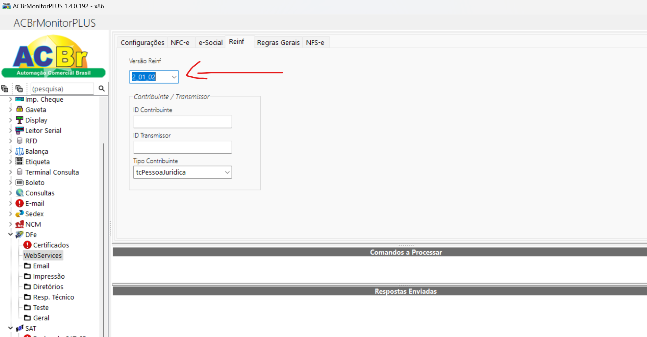Switch to the e-Social tab
This screenshot has height=337, width=647.
point(210,42)
